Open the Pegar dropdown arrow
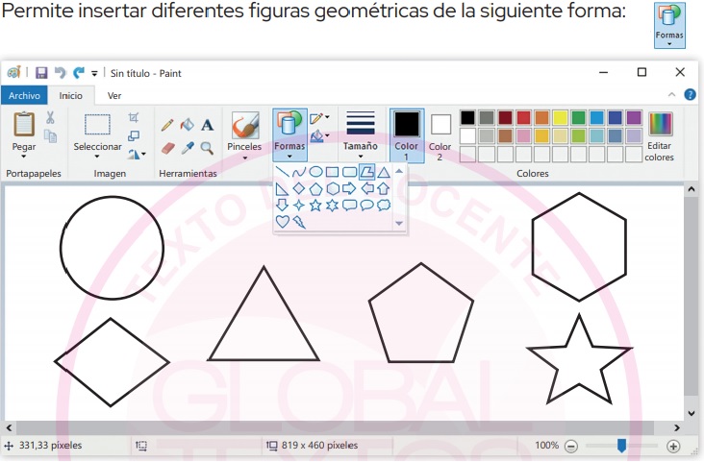 (24, 157)
